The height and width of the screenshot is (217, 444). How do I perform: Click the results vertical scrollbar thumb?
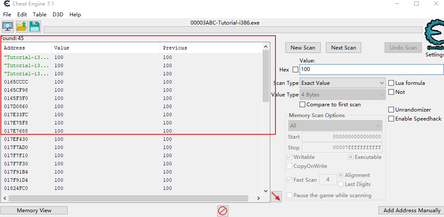pyautogui.click(x=266, y=76)
